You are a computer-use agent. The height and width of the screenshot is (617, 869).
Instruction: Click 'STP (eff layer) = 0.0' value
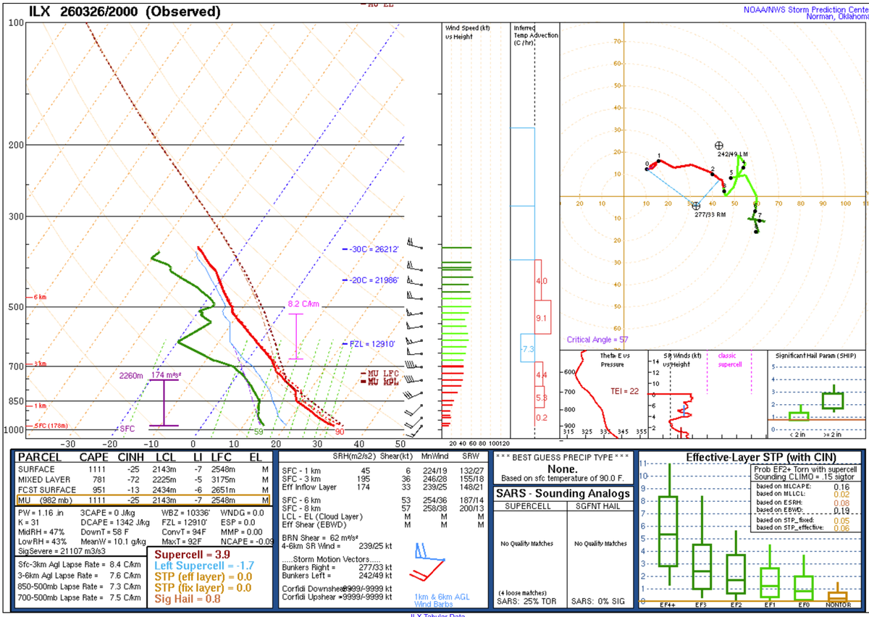(204, 576)
